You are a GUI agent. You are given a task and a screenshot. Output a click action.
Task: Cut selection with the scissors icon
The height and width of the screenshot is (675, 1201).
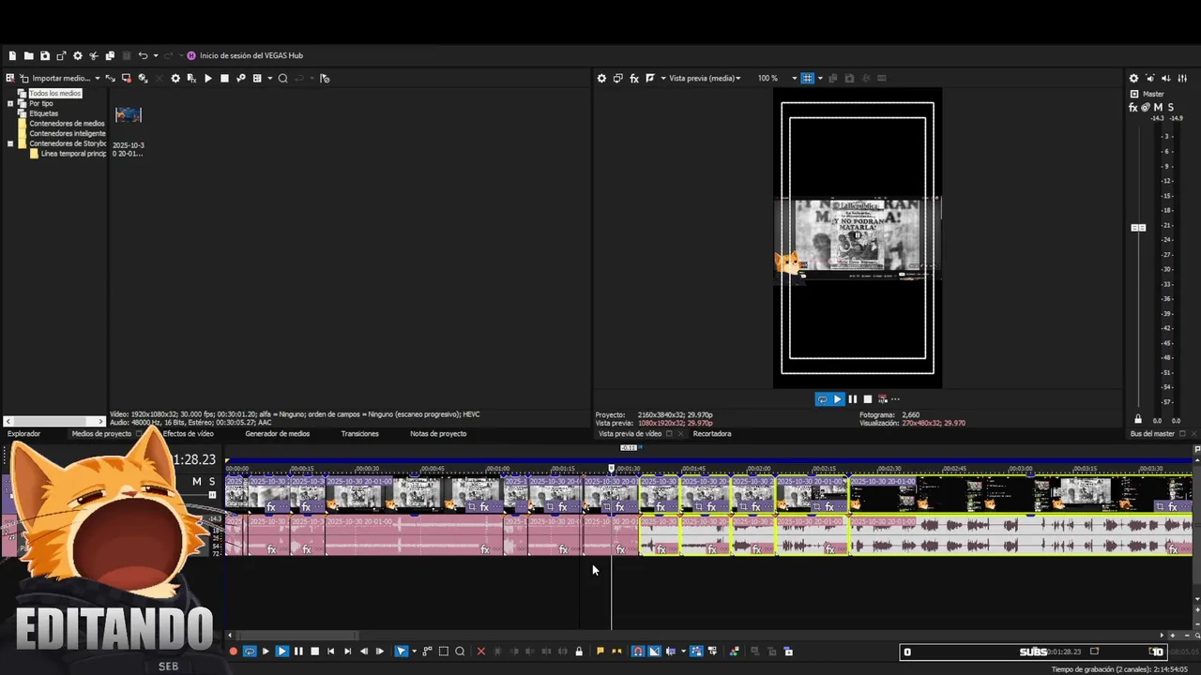tap(94, 55)
